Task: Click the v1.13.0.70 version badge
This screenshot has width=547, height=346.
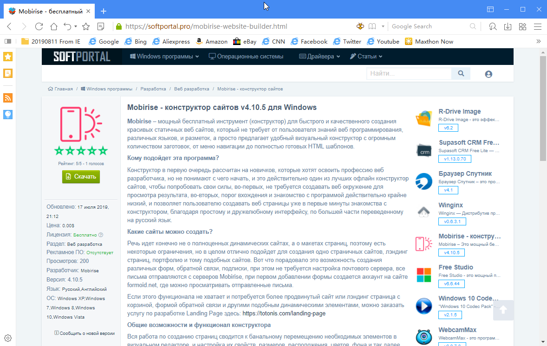Action: pyautogui.click(x=455, y=159)
